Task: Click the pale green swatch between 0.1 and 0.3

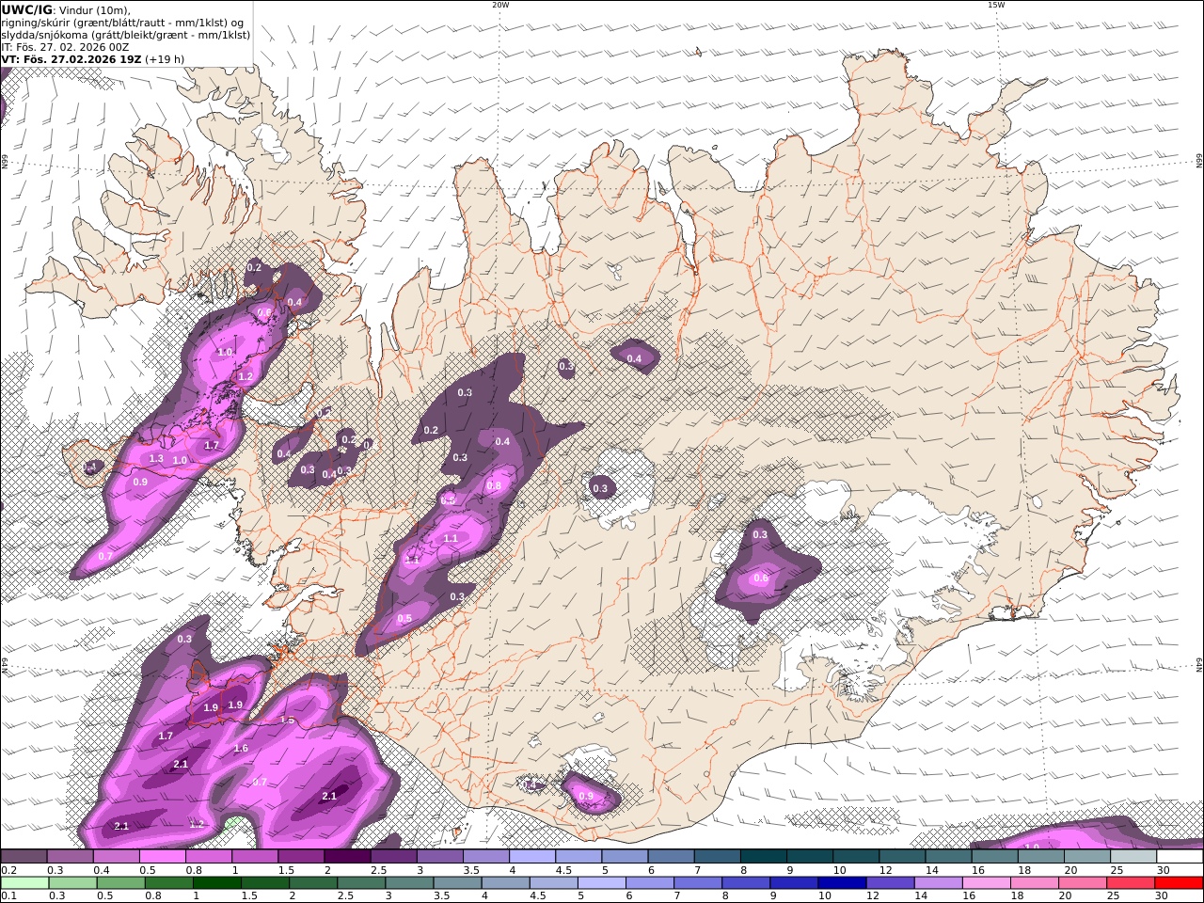Action: click(26, 883)
